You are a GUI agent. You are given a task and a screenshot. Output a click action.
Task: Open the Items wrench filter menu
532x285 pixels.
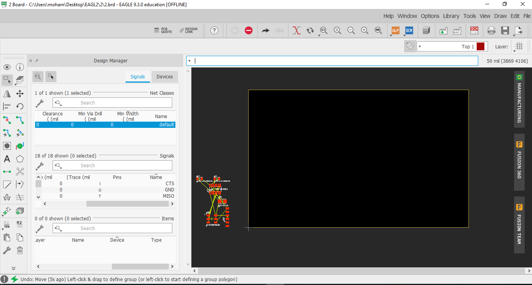(x=39, y=229)
